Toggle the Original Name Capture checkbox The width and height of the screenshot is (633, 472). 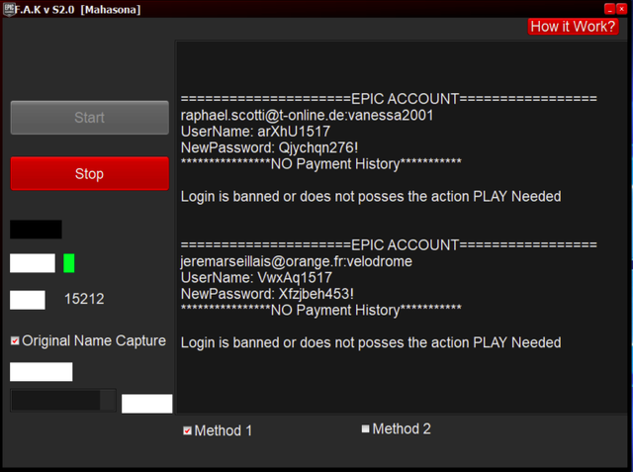point(15,340)
